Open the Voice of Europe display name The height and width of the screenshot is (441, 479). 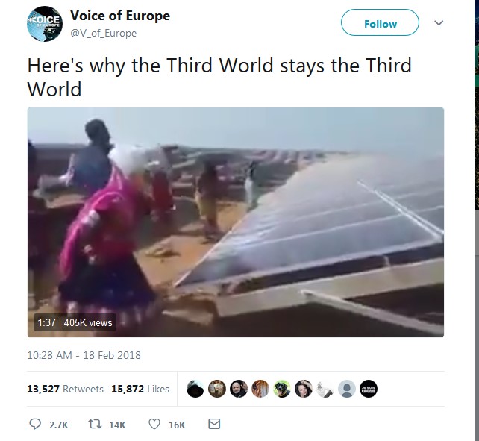coord(120,16)
